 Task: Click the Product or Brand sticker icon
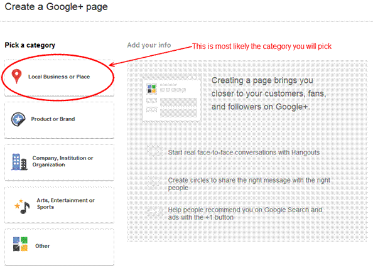coord(18,119)
